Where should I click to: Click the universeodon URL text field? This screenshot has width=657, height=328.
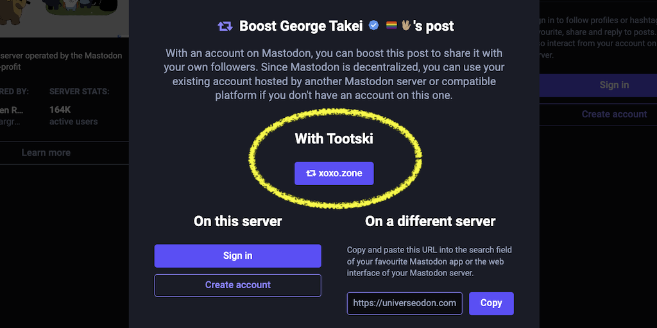[404, 303]
